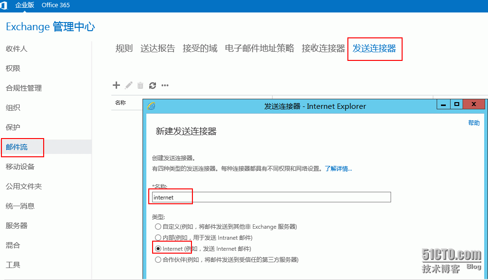This screenshot has width=488, height=280.
Task: Open the 接收连接器 tab
Action: coord(323,48)
